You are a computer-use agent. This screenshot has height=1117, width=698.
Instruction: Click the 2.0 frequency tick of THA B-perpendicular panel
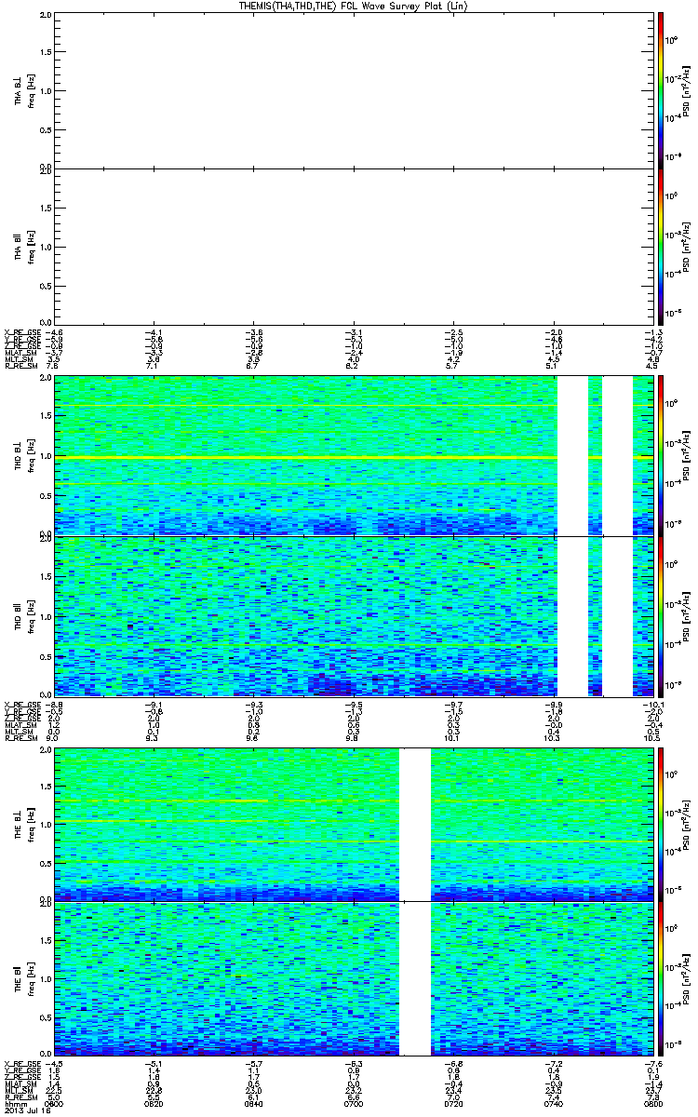(x=46, y=17)
